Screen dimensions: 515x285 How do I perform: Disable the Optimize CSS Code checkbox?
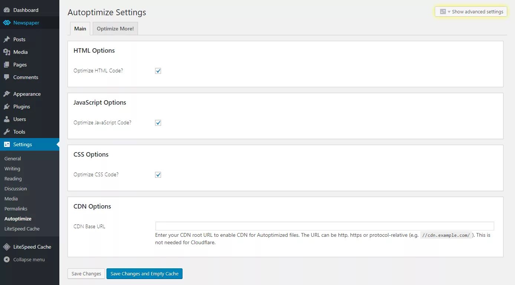(x=158, y=175)
